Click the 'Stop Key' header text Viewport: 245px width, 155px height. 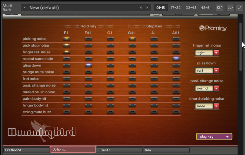tap(154, 26)
